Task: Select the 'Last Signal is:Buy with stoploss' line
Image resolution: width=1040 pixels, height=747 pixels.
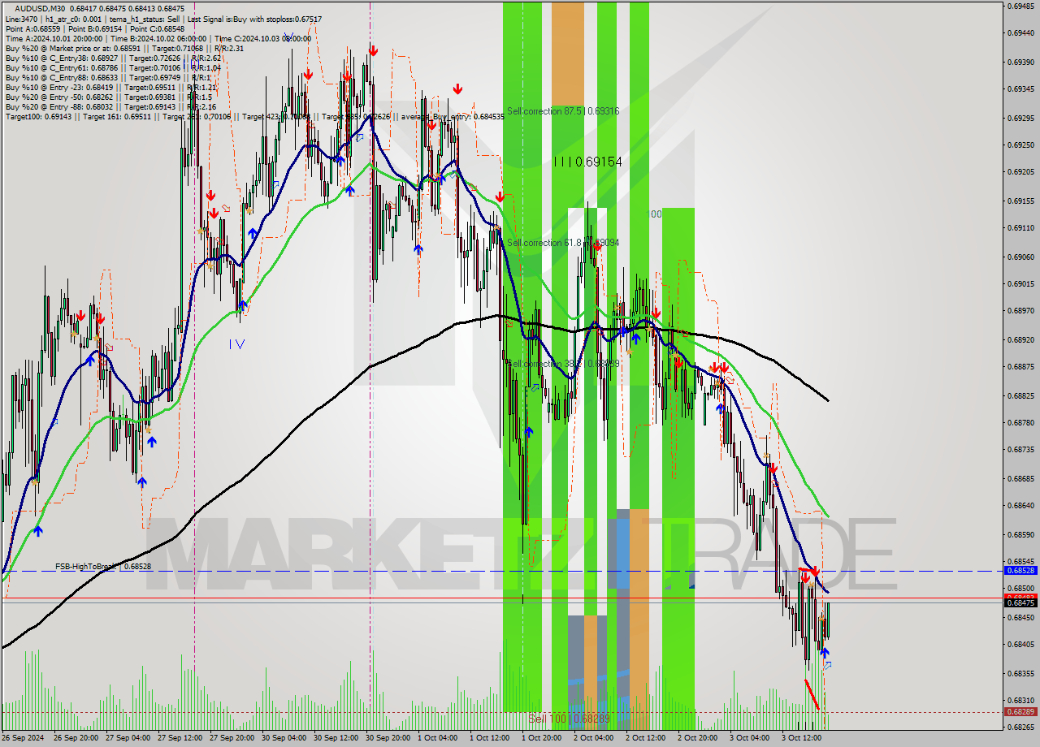Action: click(x=253, y=19)
